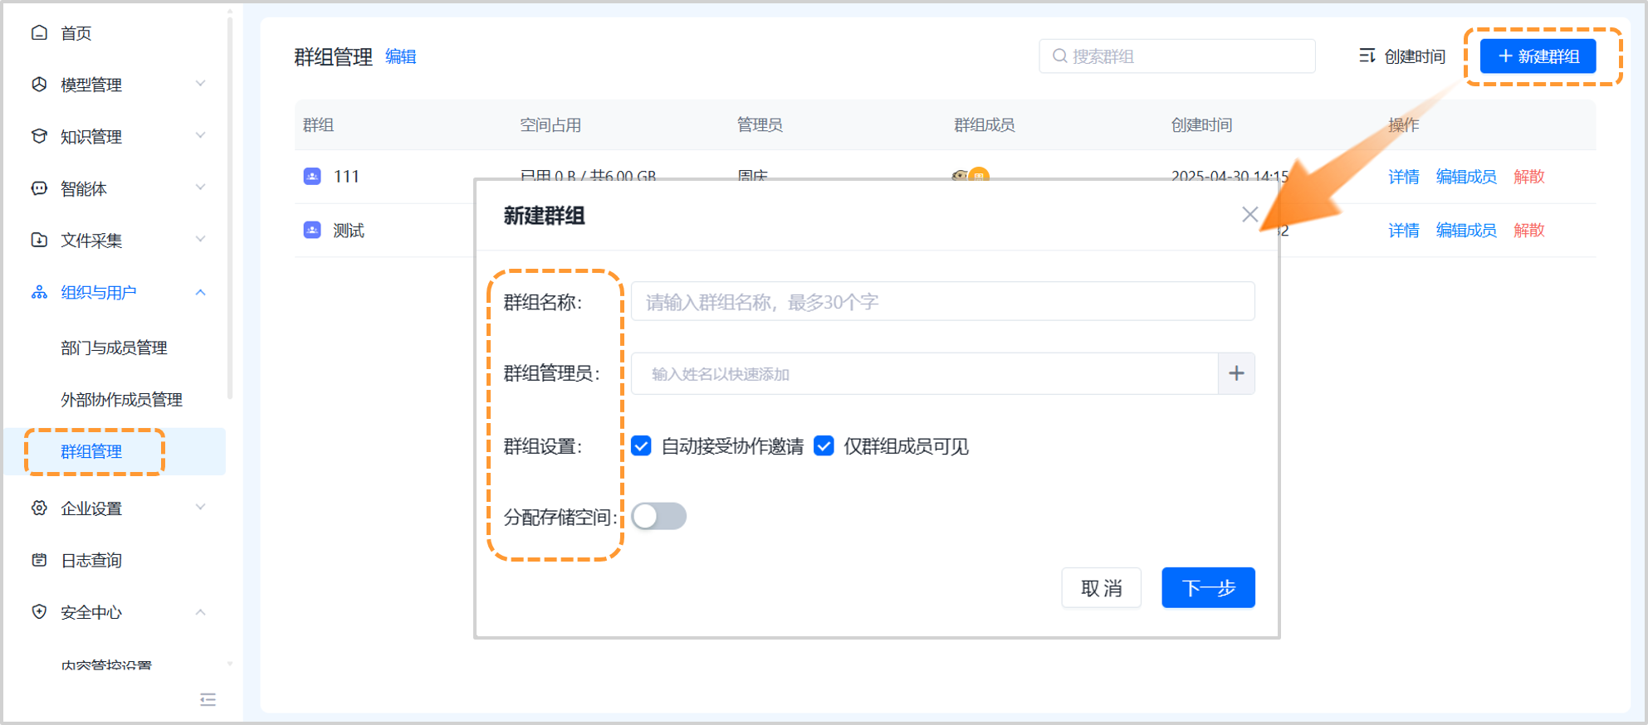Click the 智能体 sidebar icon
1648x725 pixels.
coord(39,188)
